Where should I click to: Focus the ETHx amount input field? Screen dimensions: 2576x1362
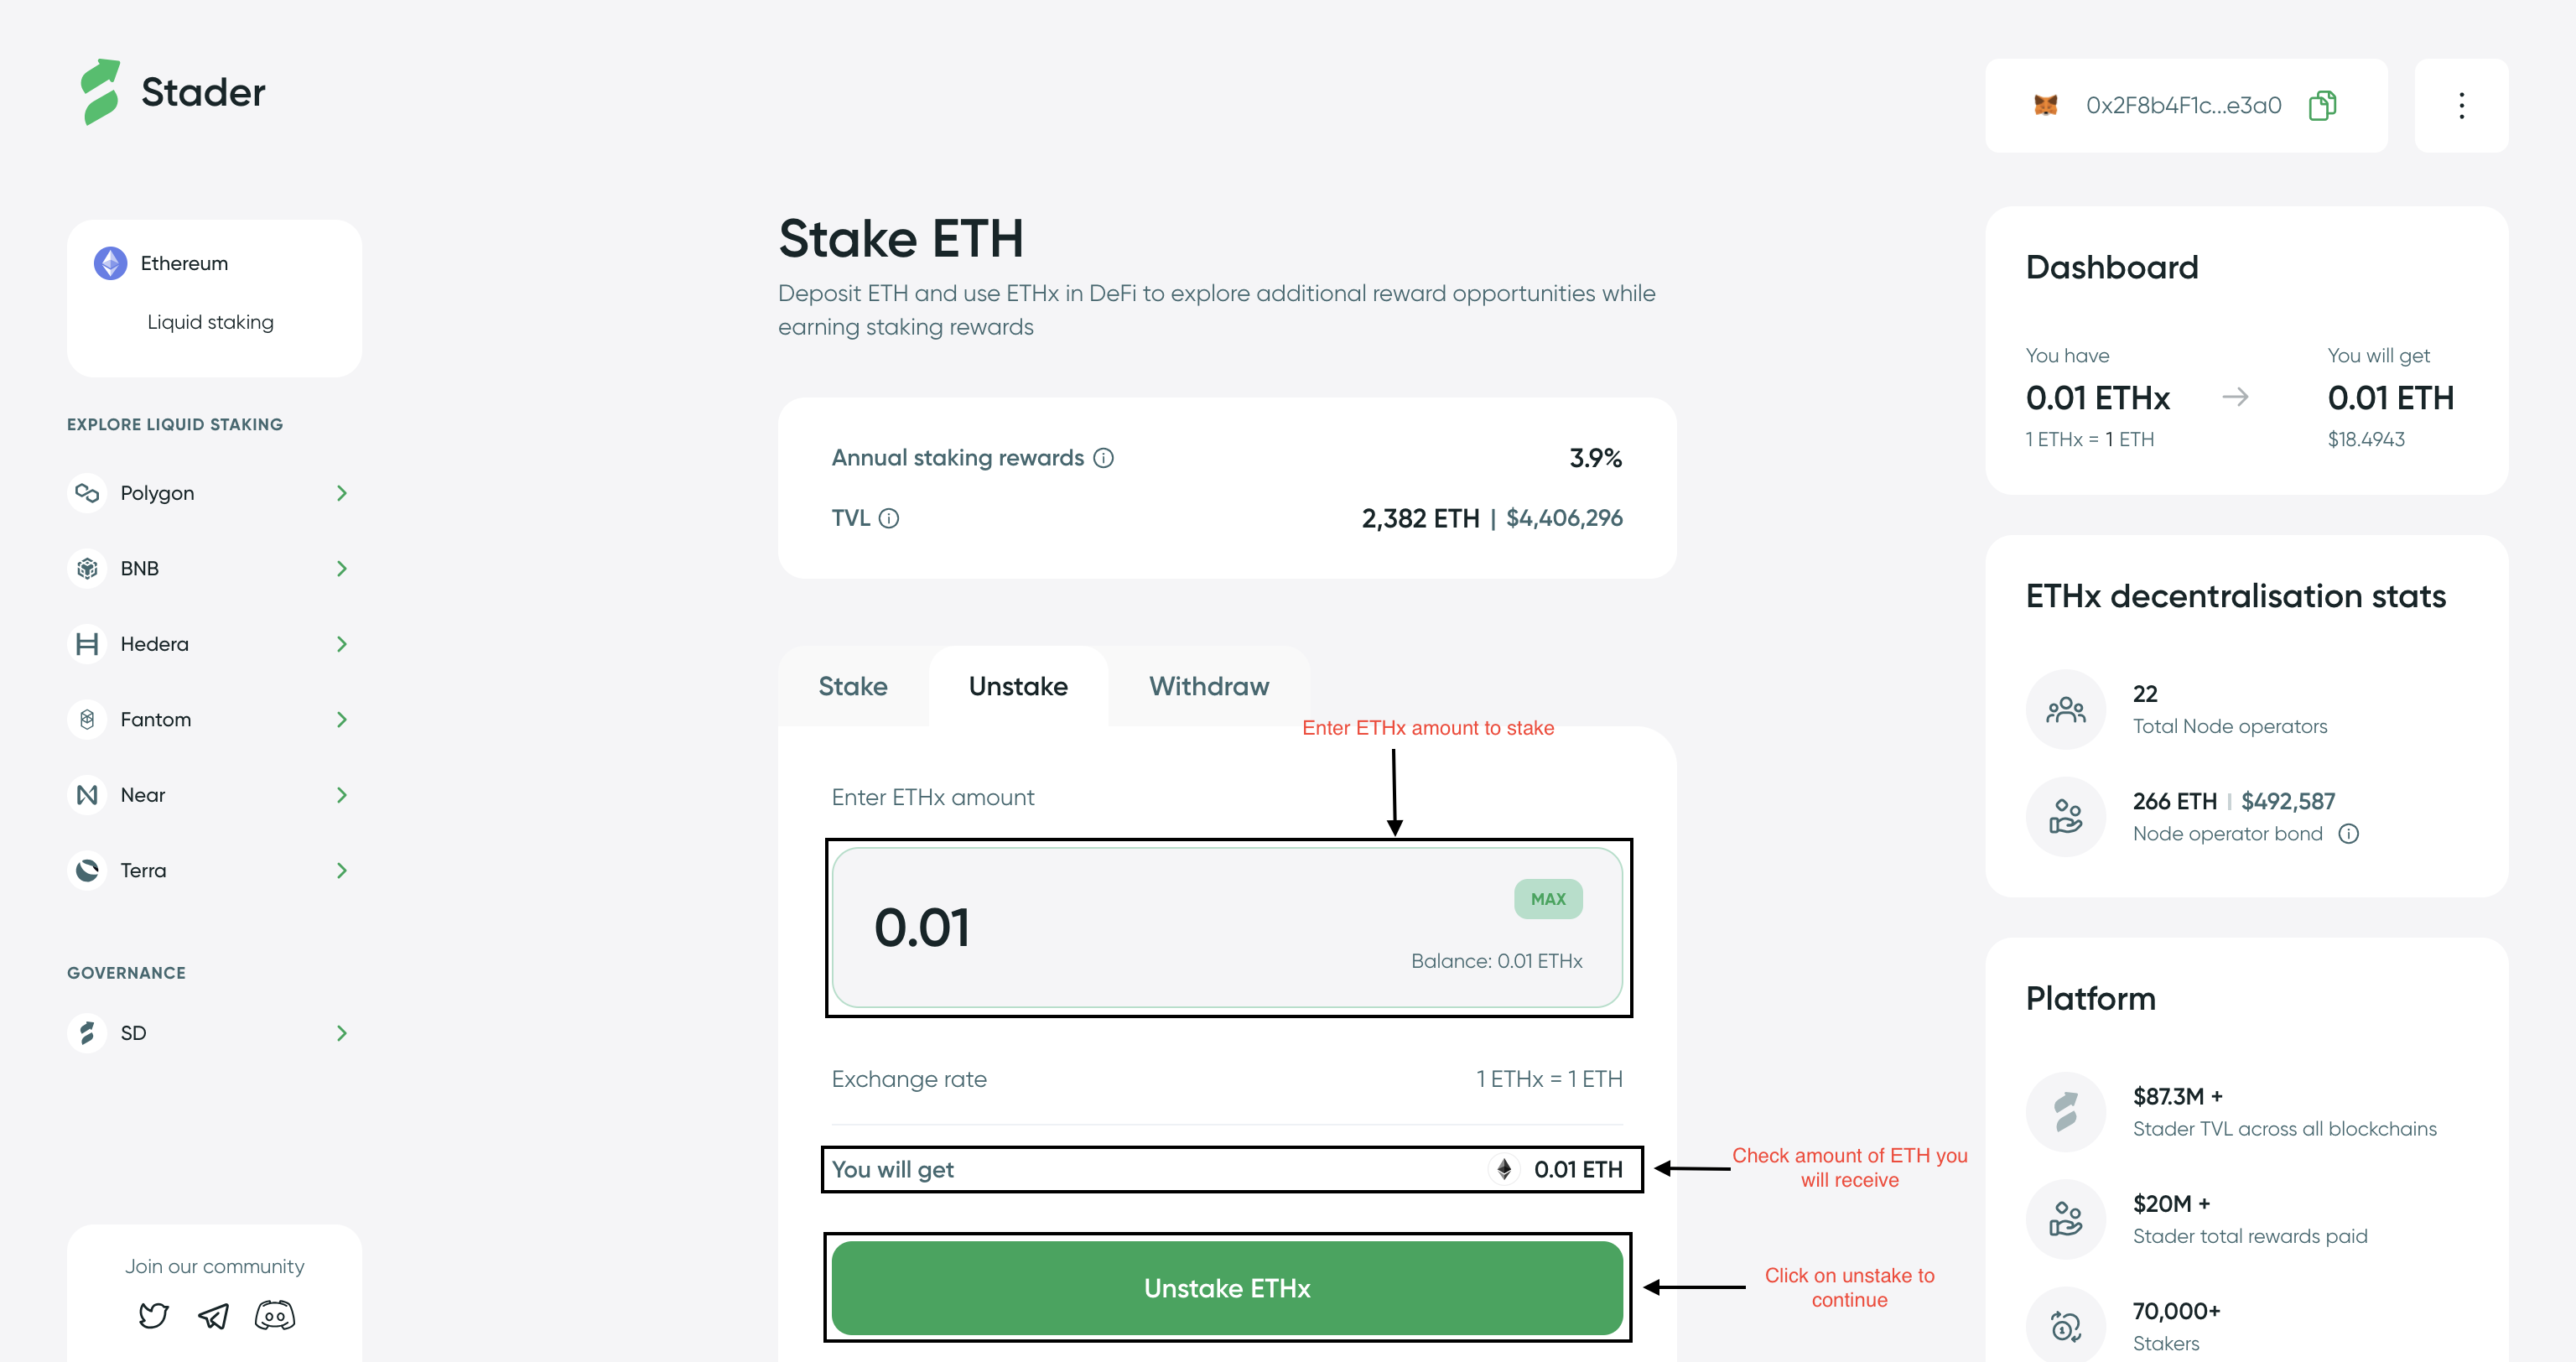click(x=1150, y=928)
